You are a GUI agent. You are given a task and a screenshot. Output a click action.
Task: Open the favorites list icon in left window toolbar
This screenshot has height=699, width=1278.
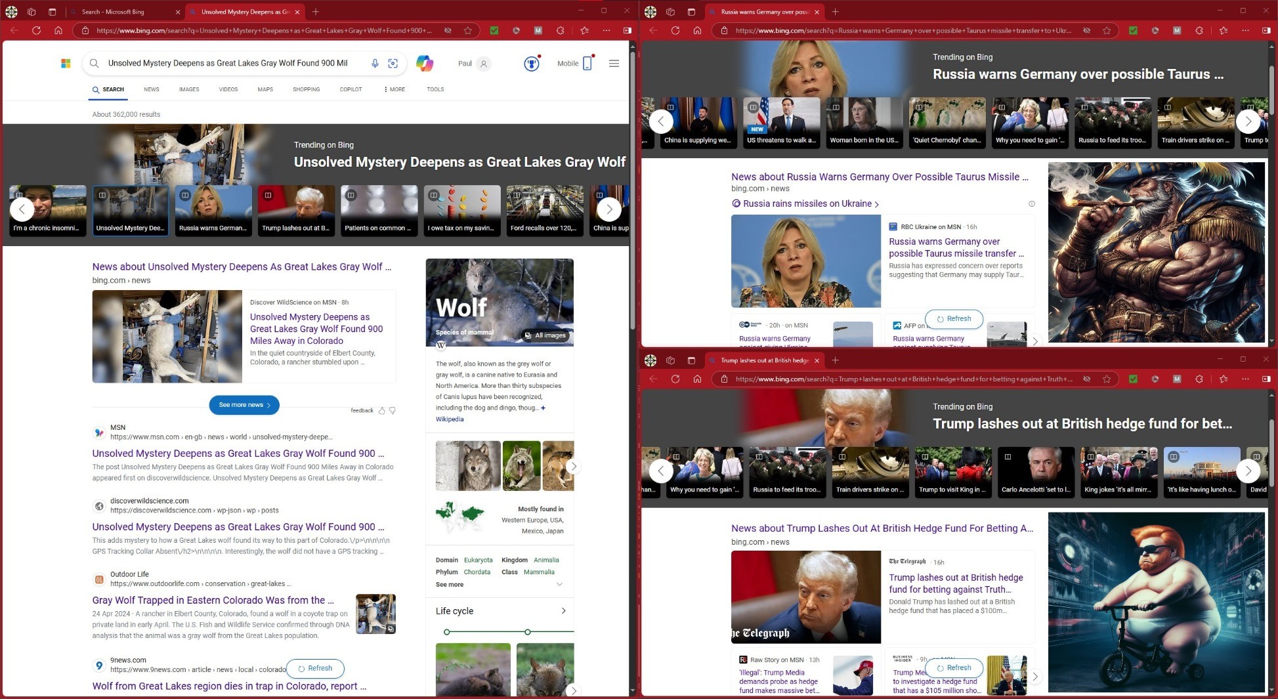coord(584,30)
